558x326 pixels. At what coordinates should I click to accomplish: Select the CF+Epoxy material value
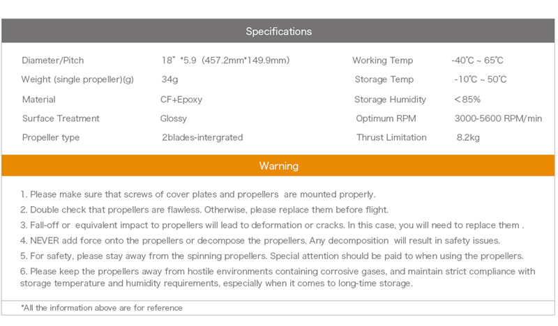tap(182, 100)
